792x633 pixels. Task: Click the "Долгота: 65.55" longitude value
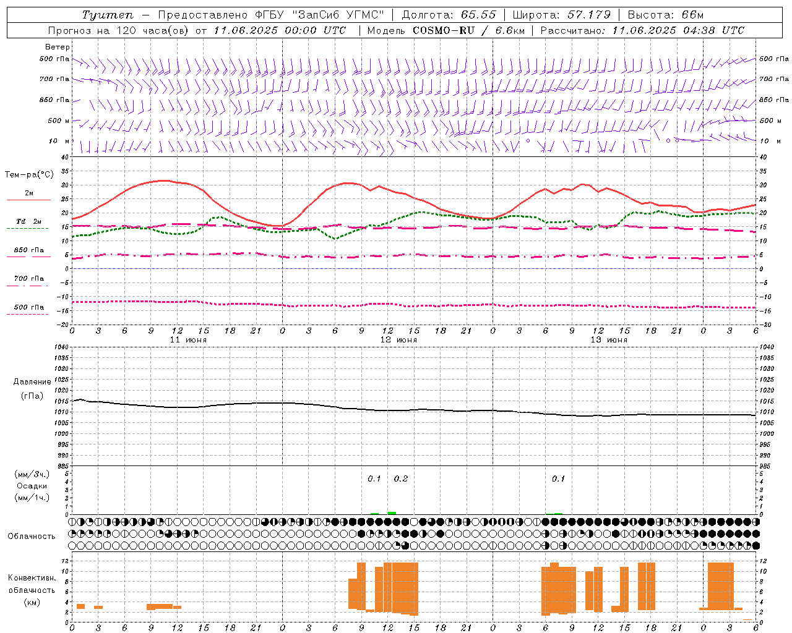448,15
